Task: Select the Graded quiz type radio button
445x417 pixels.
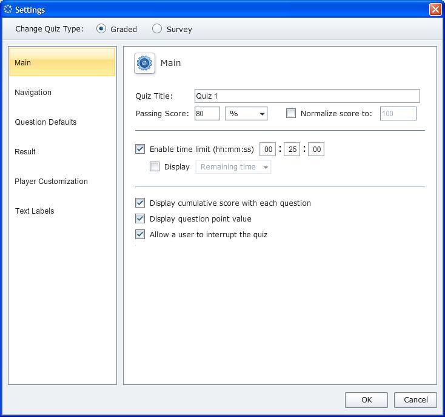Action: point(101,29)
